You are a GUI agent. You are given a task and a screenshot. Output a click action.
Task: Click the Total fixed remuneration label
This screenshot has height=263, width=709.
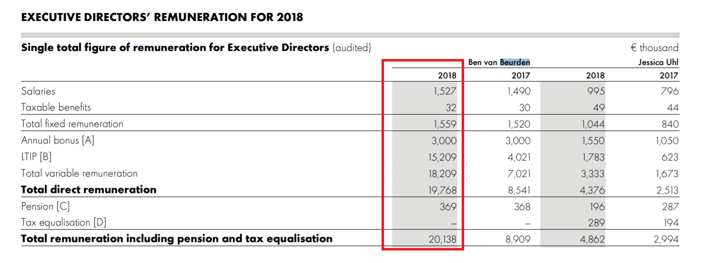click(72, 124)
